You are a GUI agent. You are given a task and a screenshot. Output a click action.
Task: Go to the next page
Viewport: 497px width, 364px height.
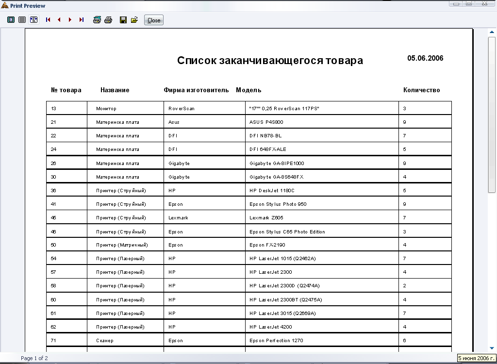[70, 20]
